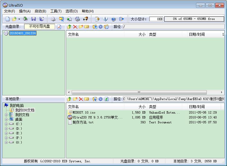Image resolution: width=227 pixels, height=166 pixels.
Task: Click the disc directory 路径 input field
Action: [x=174, y=27]
